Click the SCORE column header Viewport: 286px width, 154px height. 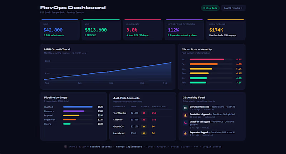click(145, 106)
